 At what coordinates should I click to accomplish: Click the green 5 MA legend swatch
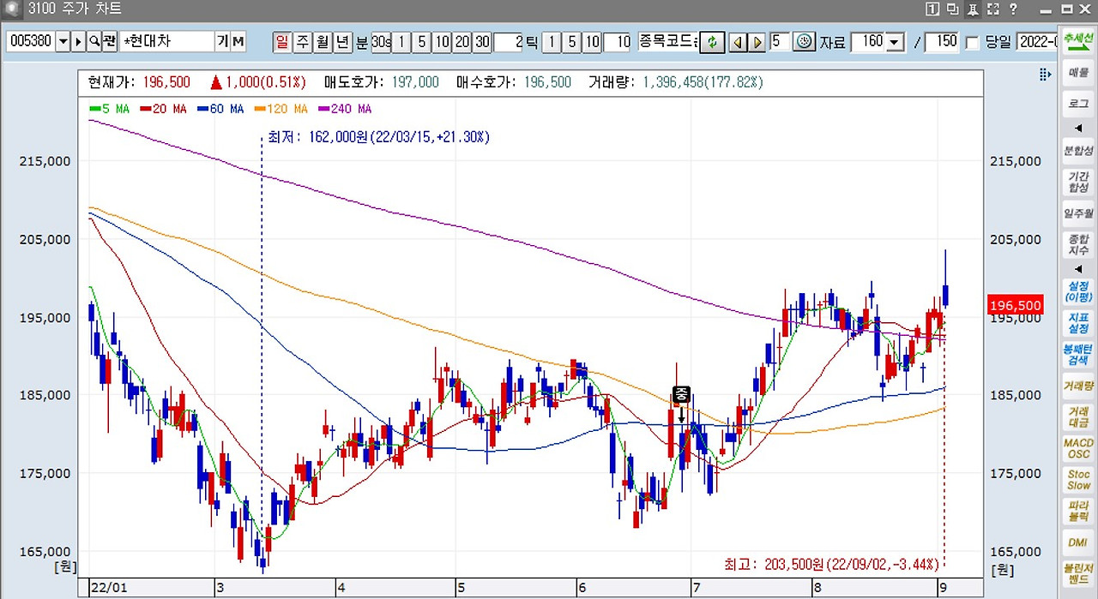pos(94,109)
